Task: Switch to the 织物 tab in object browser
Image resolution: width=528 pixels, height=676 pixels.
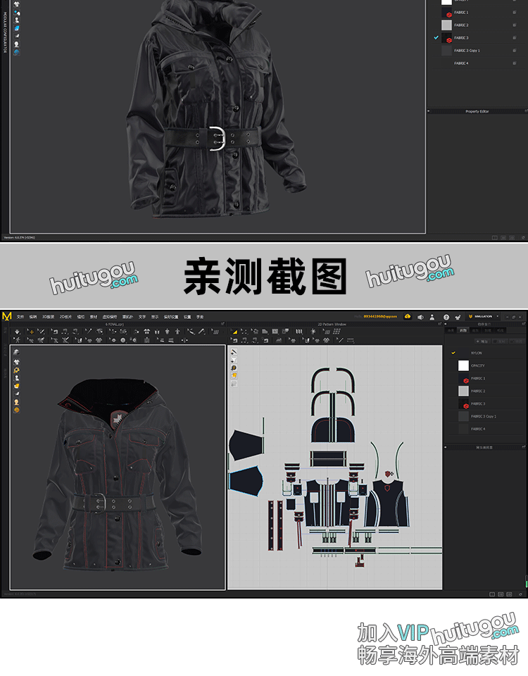Action: 463,330
